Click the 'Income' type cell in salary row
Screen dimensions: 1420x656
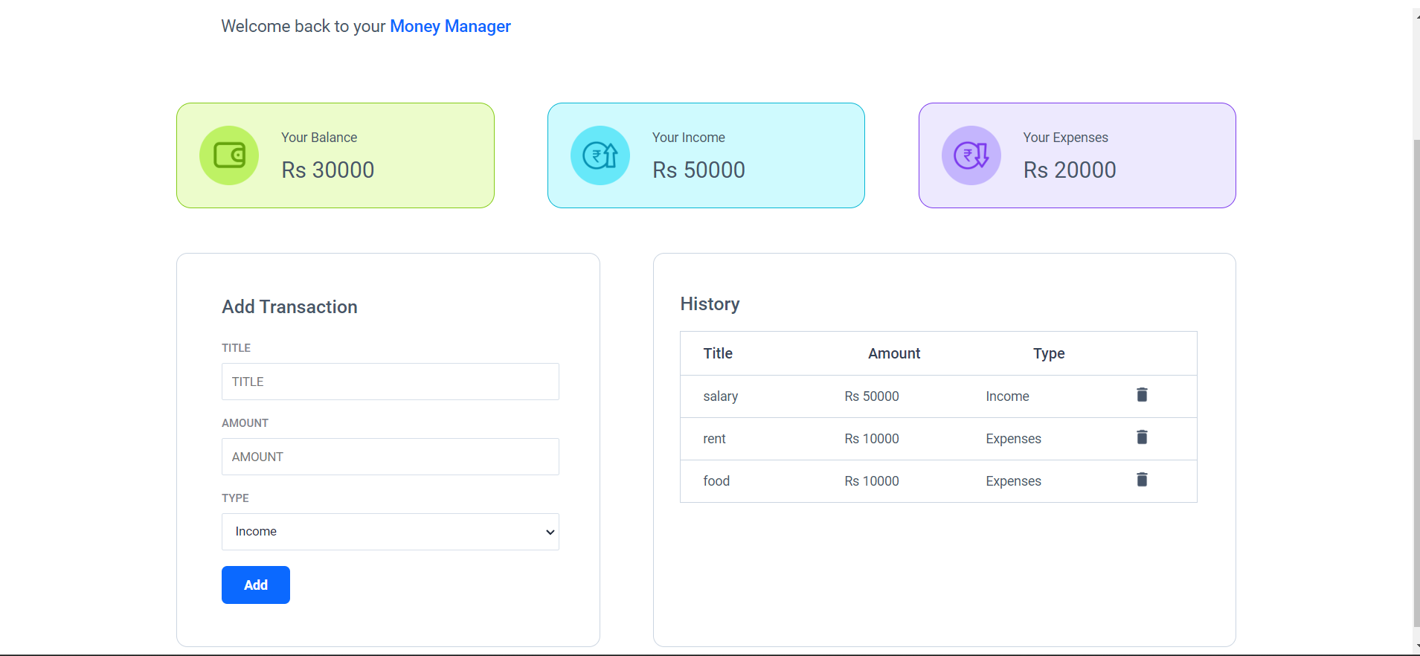1008,396
